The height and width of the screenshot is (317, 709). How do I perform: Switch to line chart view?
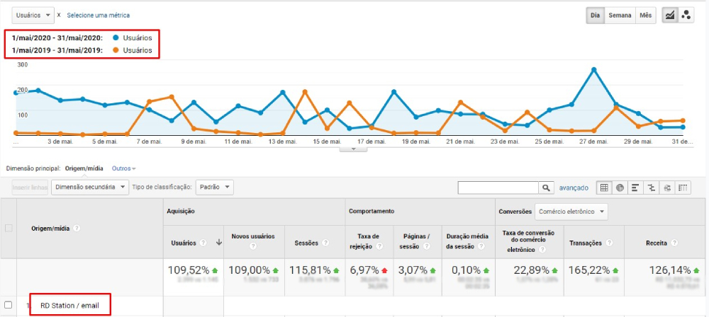point(669,16)
